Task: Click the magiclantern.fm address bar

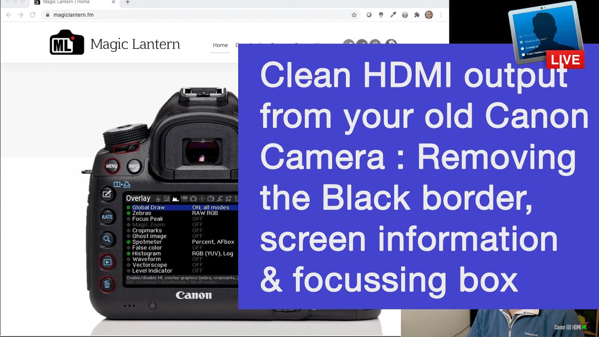Action: pos(201,15)
